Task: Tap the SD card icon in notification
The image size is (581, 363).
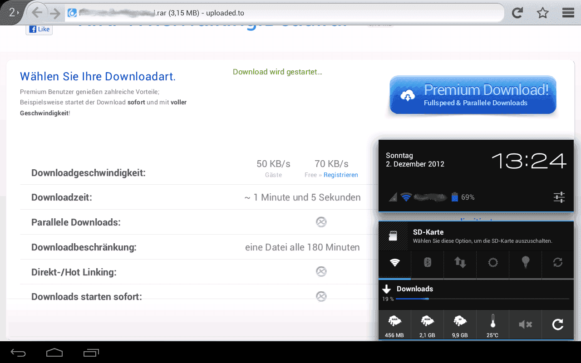Action: pyautogui.click(x=393, y=236)
